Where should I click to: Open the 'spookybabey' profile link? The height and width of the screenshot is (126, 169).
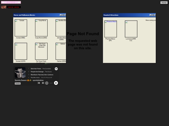pos(38,80)
